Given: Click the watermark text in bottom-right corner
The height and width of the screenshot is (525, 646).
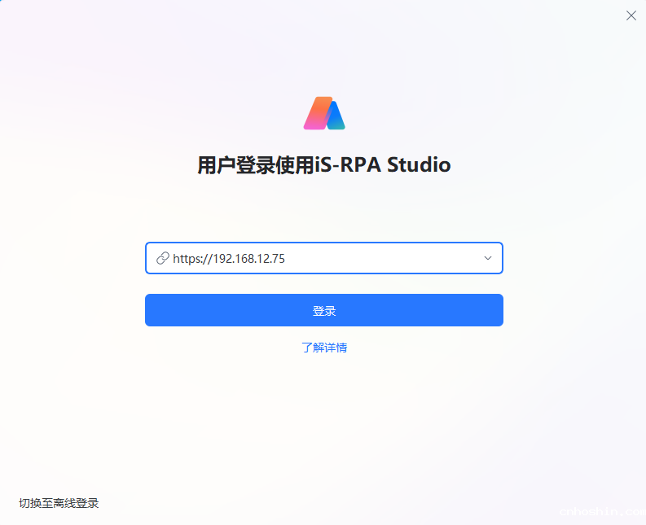Looking at the screenshot, I should (601, 512).
